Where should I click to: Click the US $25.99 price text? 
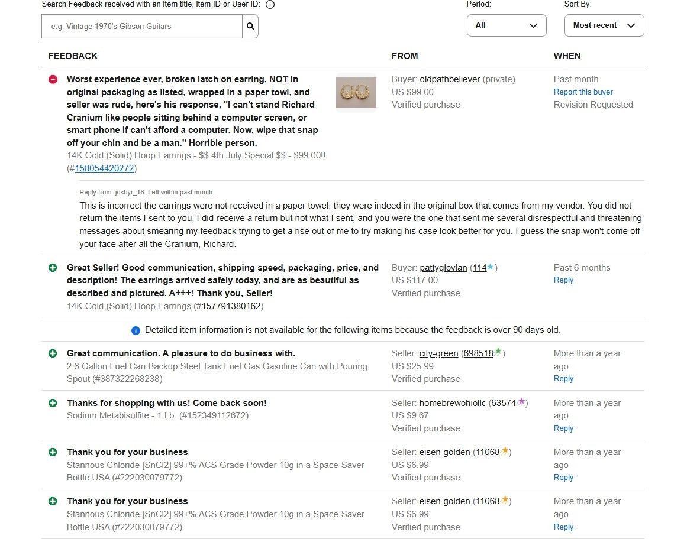412,366
